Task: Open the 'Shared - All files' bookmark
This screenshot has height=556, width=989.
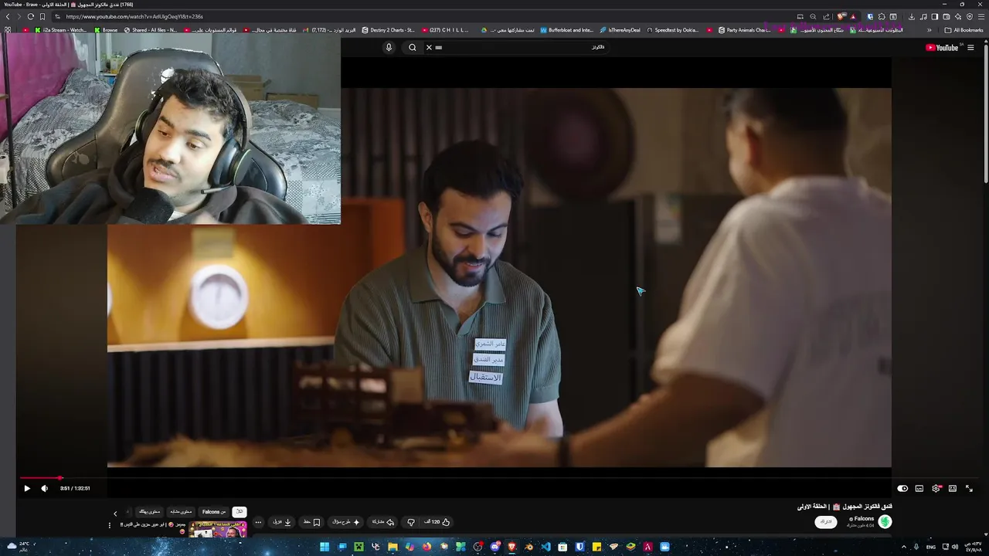Action: point(151,30)
